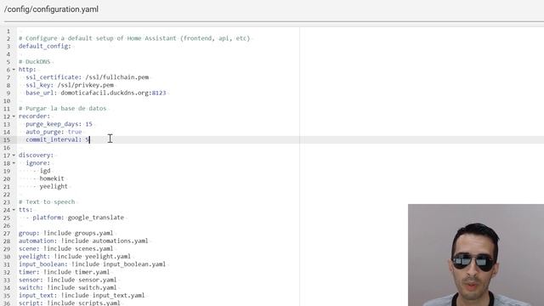Click the ssl_key: /ssl/privkey.pem line
Screen dimensions: 544x306
70,85
